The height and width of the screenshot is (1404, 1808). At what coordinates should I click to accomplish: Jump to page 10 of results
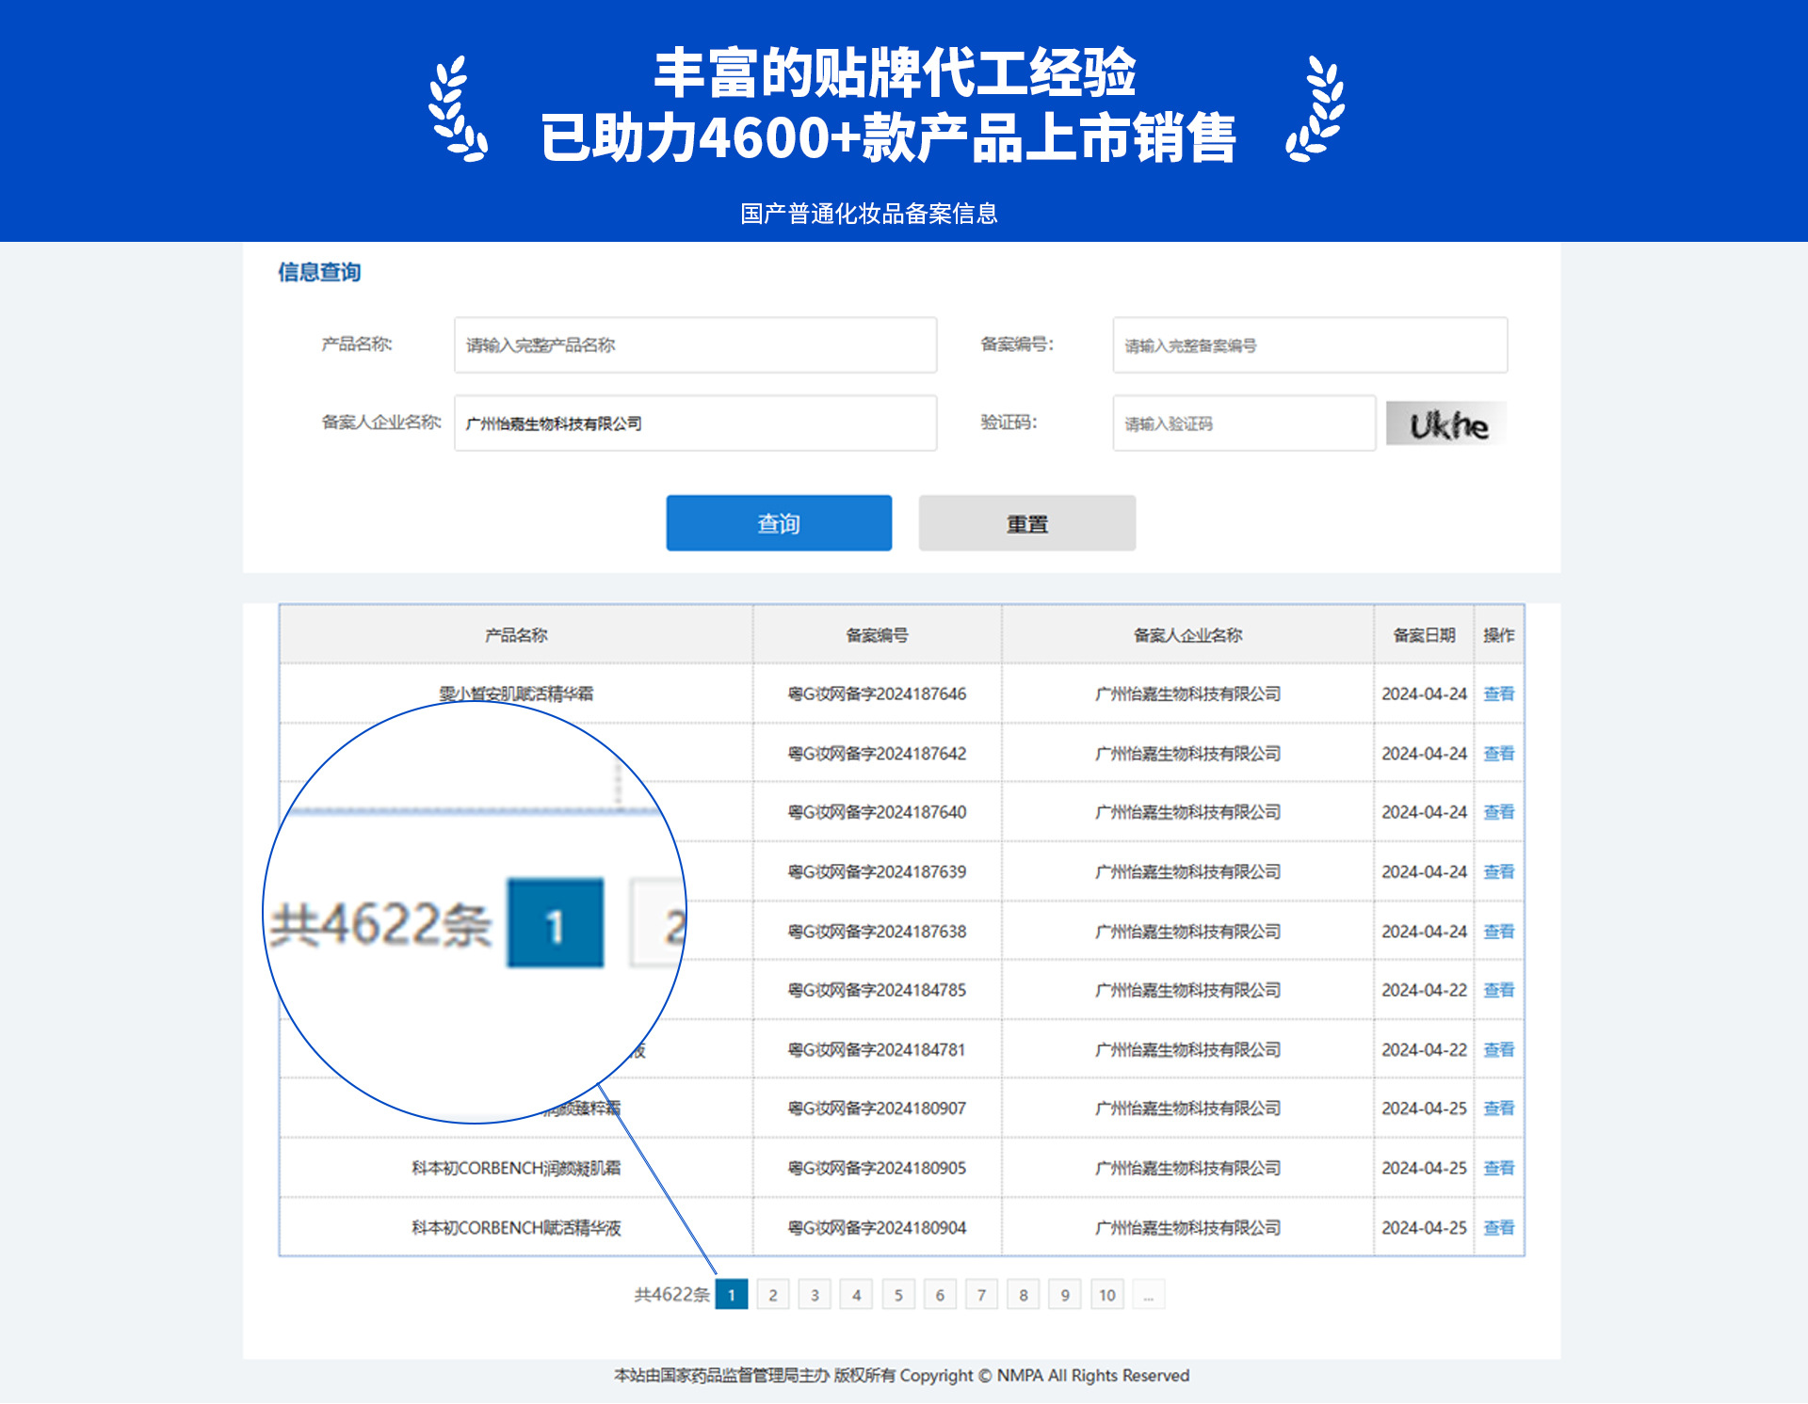pos(1106,1294)
